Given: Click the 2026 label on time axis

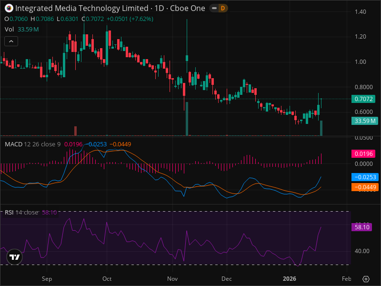Looking at the screenshot, I should [x=290, y=279].
